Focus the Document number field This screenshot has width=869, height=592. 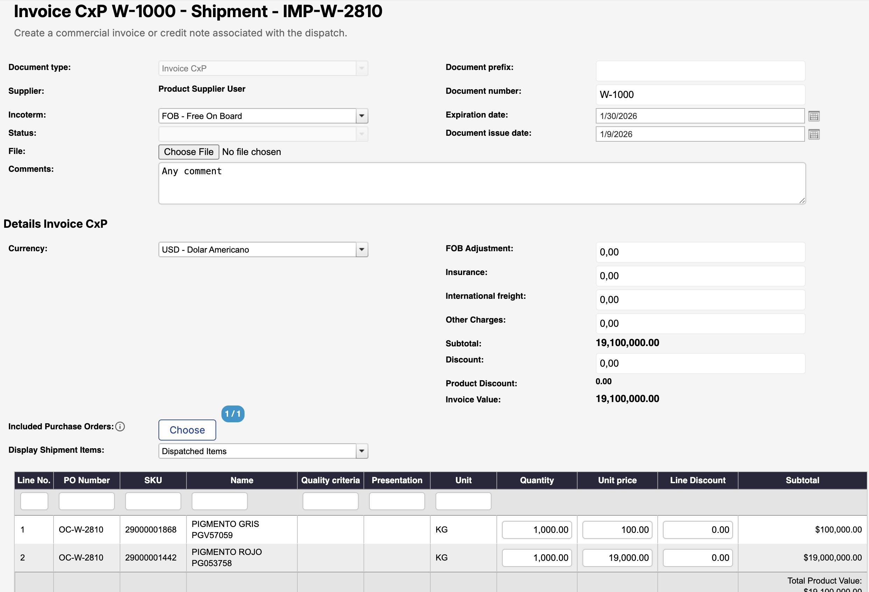(700, 94)
